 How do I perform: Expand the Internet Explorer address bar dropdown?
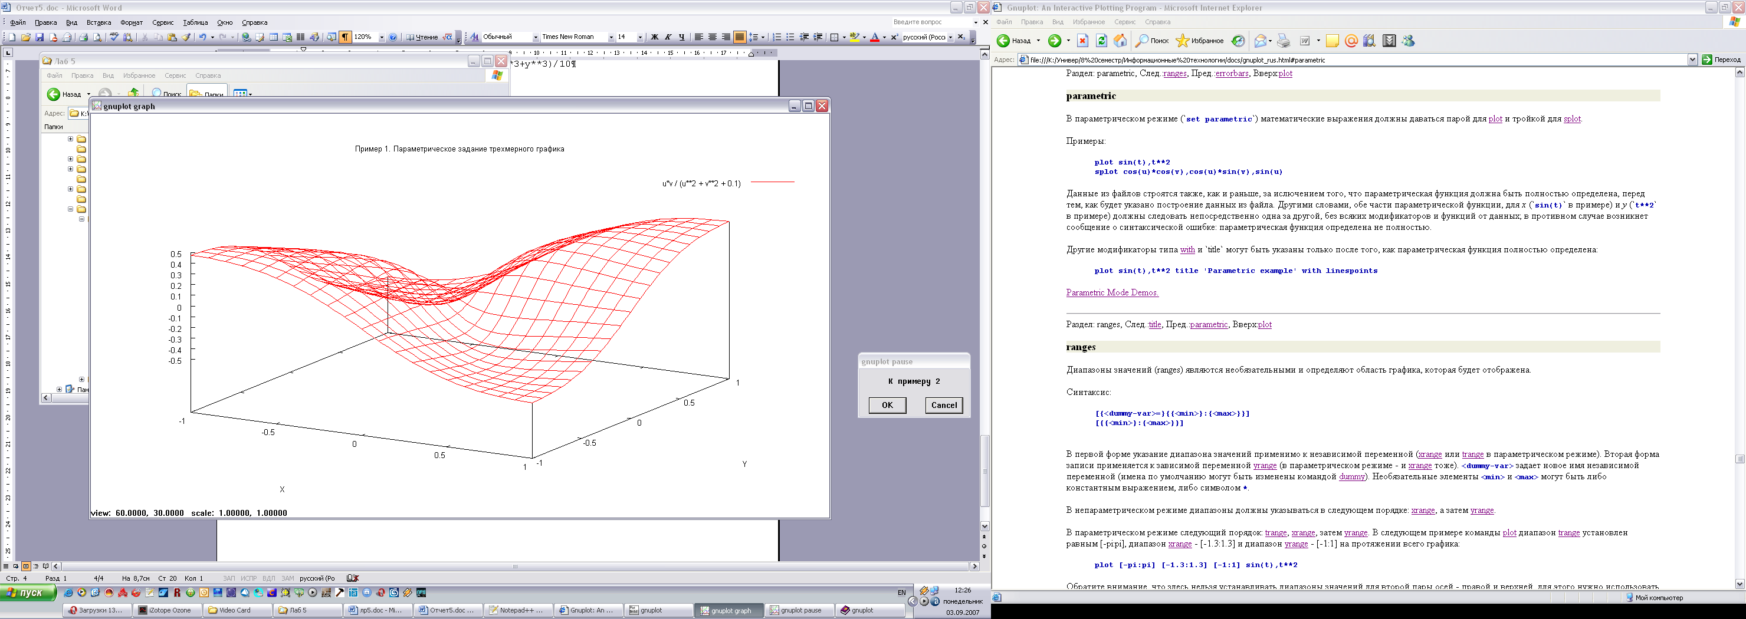(1692, 60)
